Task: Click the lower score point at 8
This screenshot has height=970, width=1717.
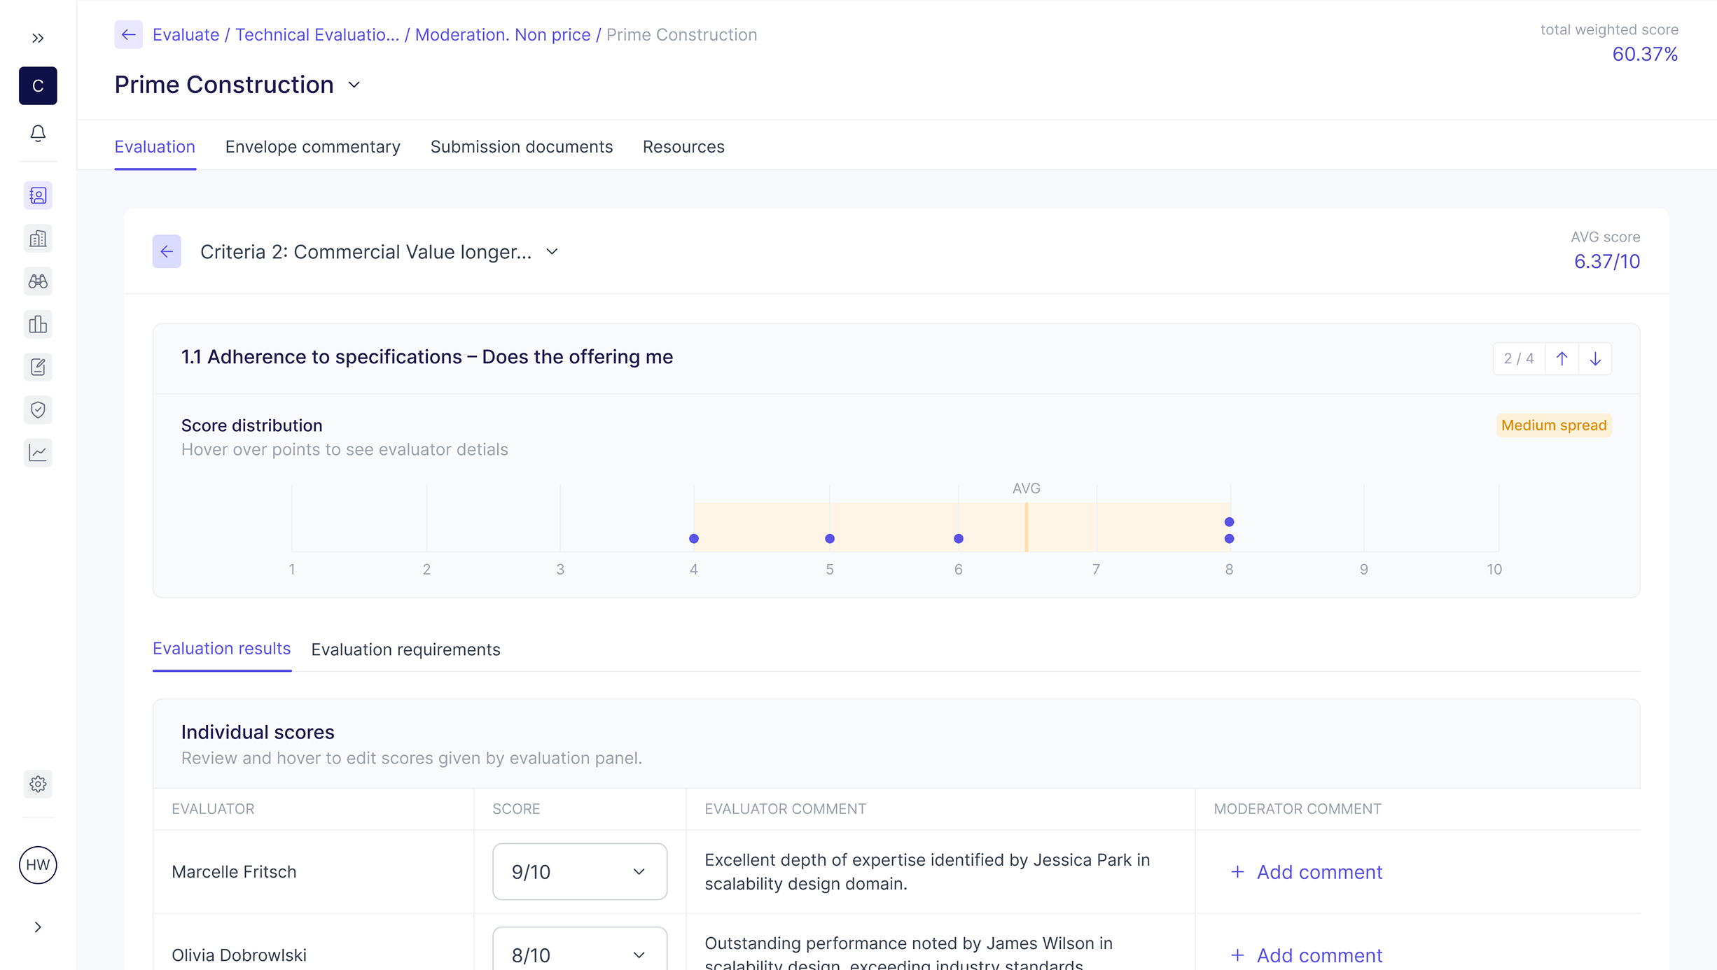Action: [x=1229, y=538]
